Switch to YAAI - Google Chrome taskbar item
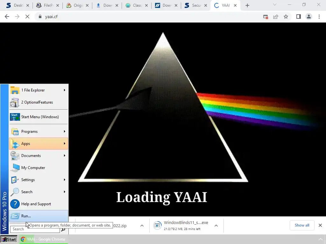 pos(43,239)
